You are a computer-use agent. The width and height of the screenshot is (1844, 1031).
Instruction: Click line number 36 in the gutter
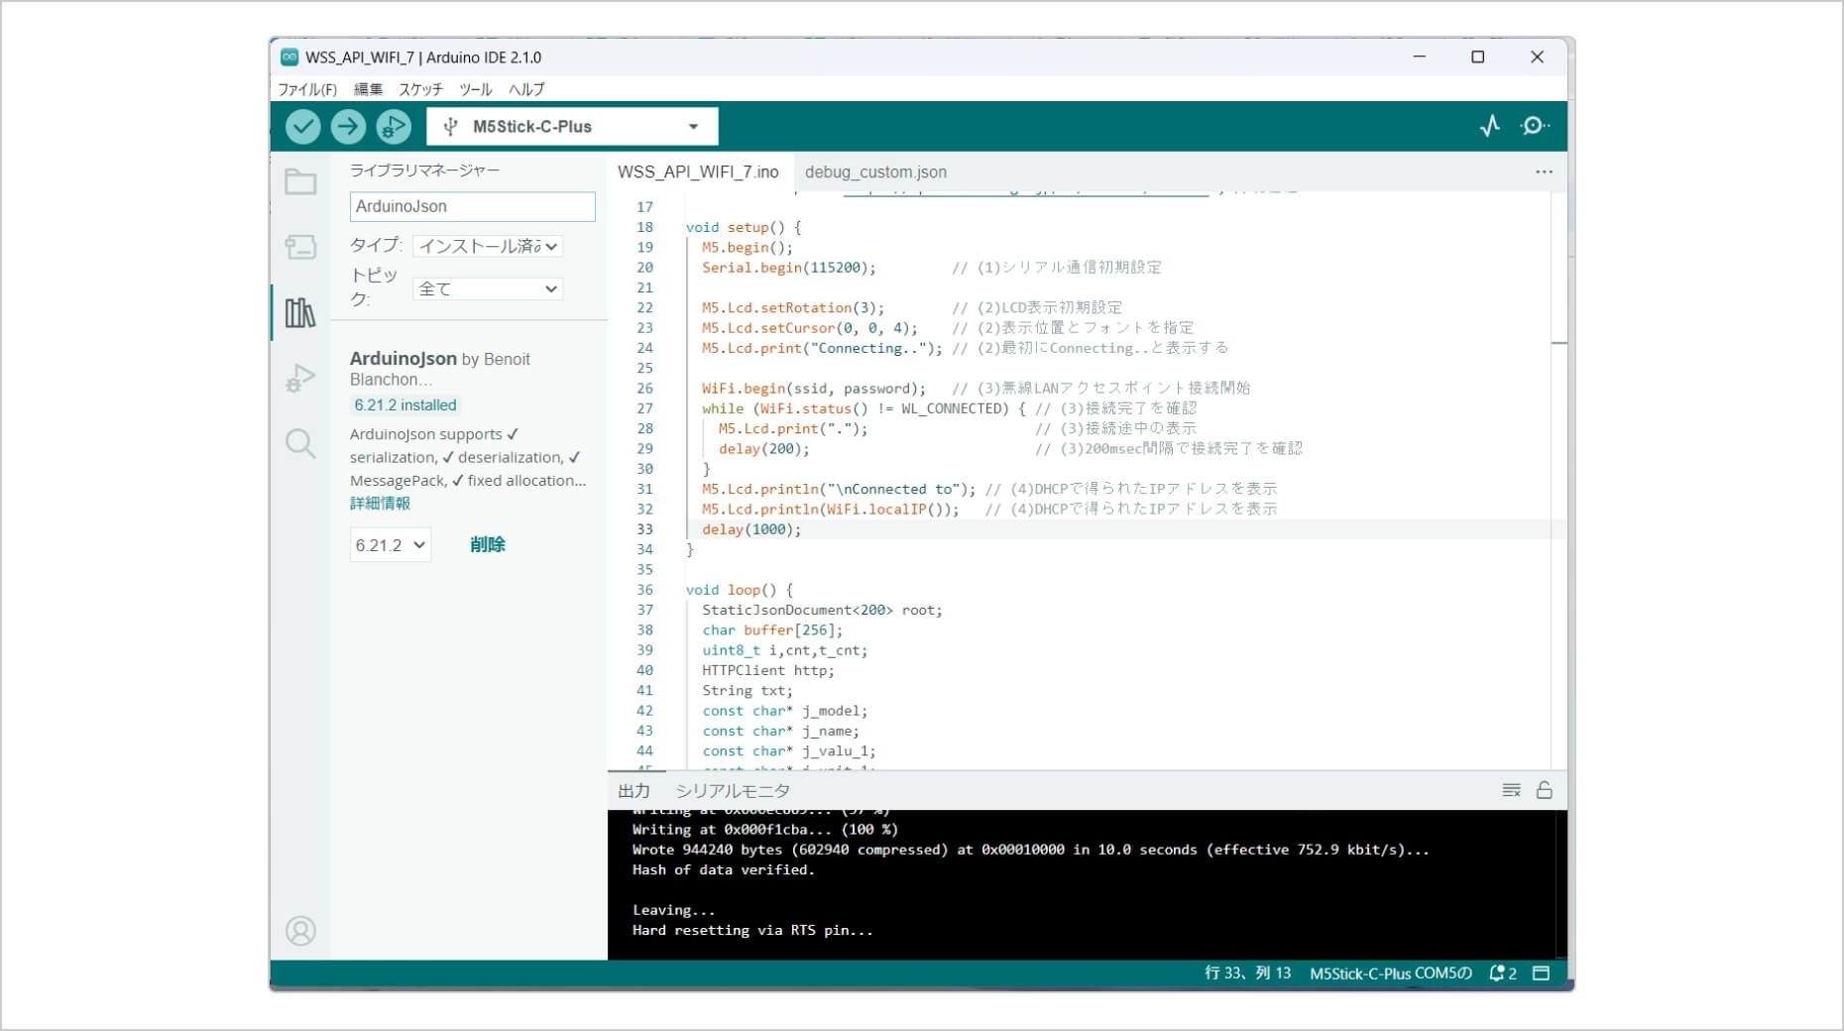644,590
